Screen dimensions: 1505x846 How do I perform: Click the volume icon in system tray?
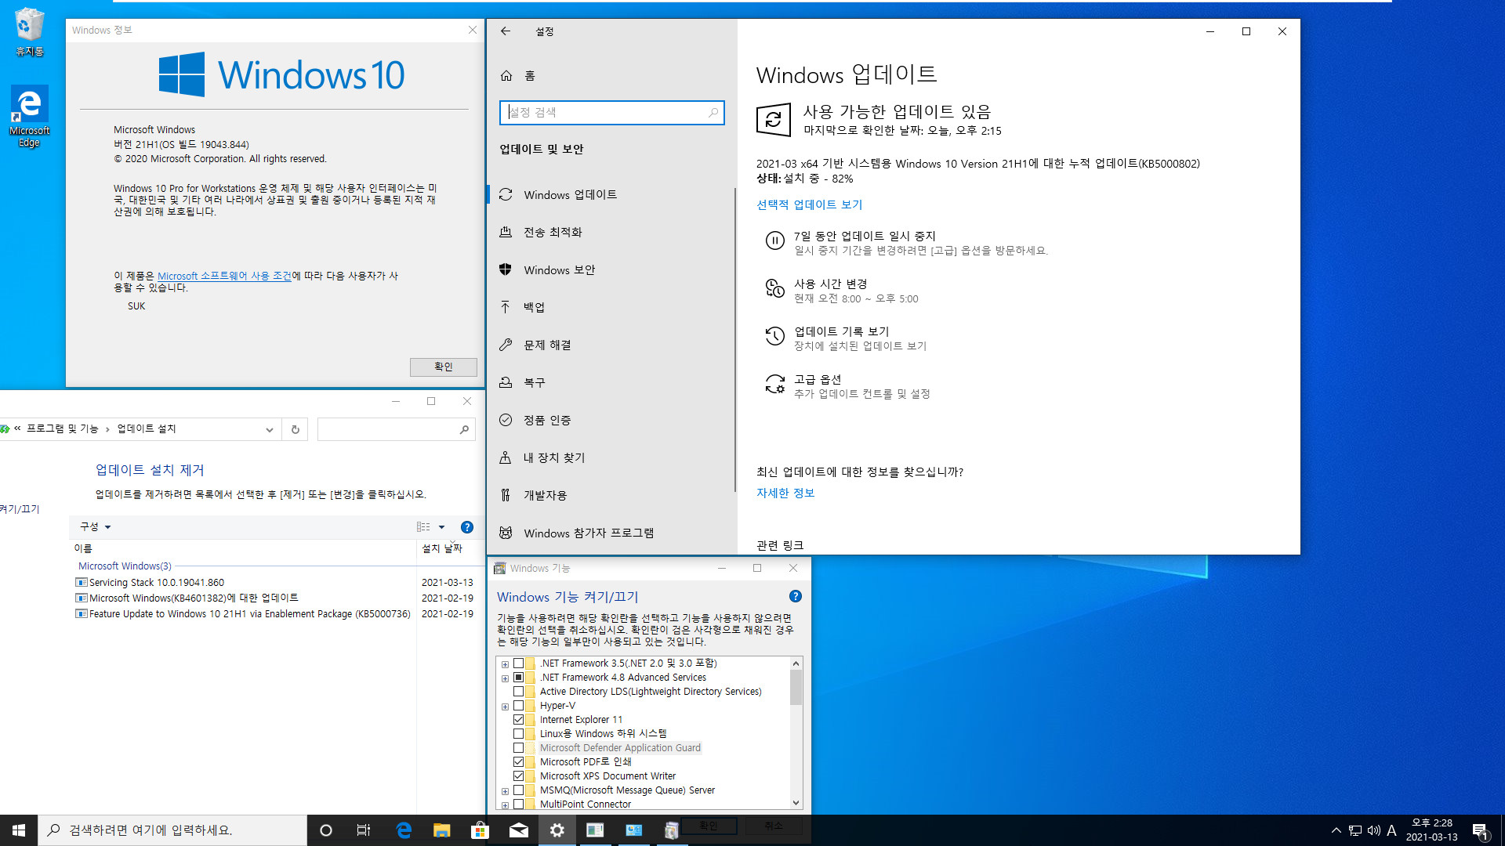pos(1374,830)
